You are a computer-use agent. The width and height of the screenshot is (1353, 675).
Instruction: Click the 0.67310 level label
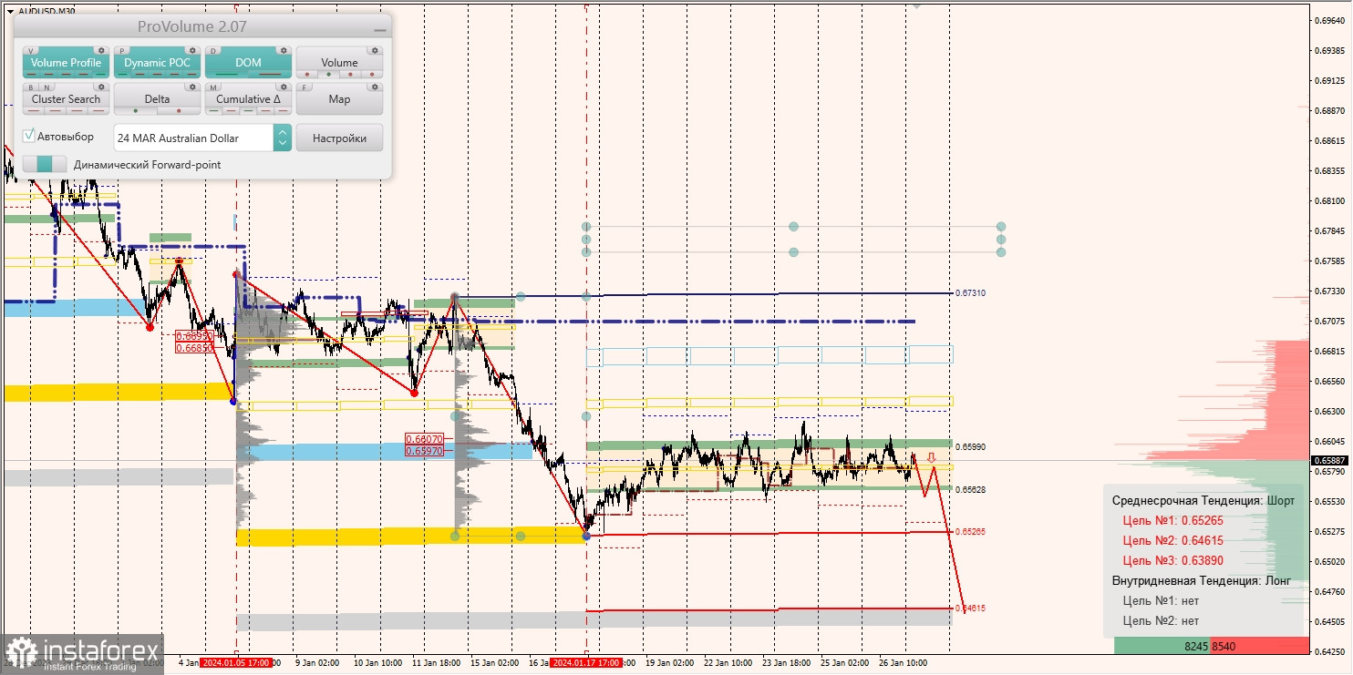coord(970,293)
